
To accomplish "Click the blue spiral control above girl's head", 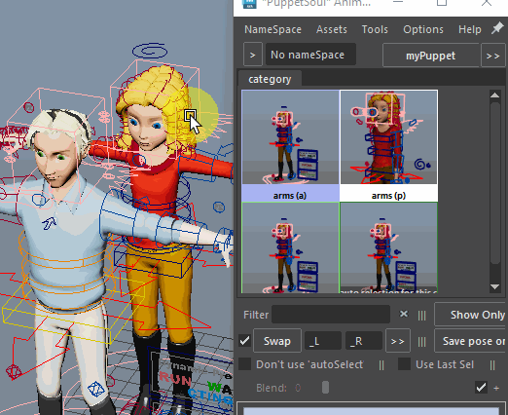I will coord(150,51).
